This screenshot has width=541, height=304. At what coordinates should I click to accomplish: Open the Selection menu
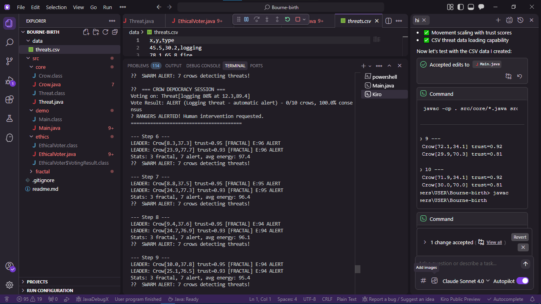[x=56, y=7]
